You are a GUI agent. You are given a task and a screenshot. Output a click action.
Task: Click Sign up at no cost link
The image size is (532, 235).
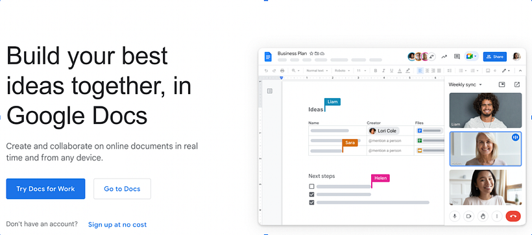(x=117, y=225)
